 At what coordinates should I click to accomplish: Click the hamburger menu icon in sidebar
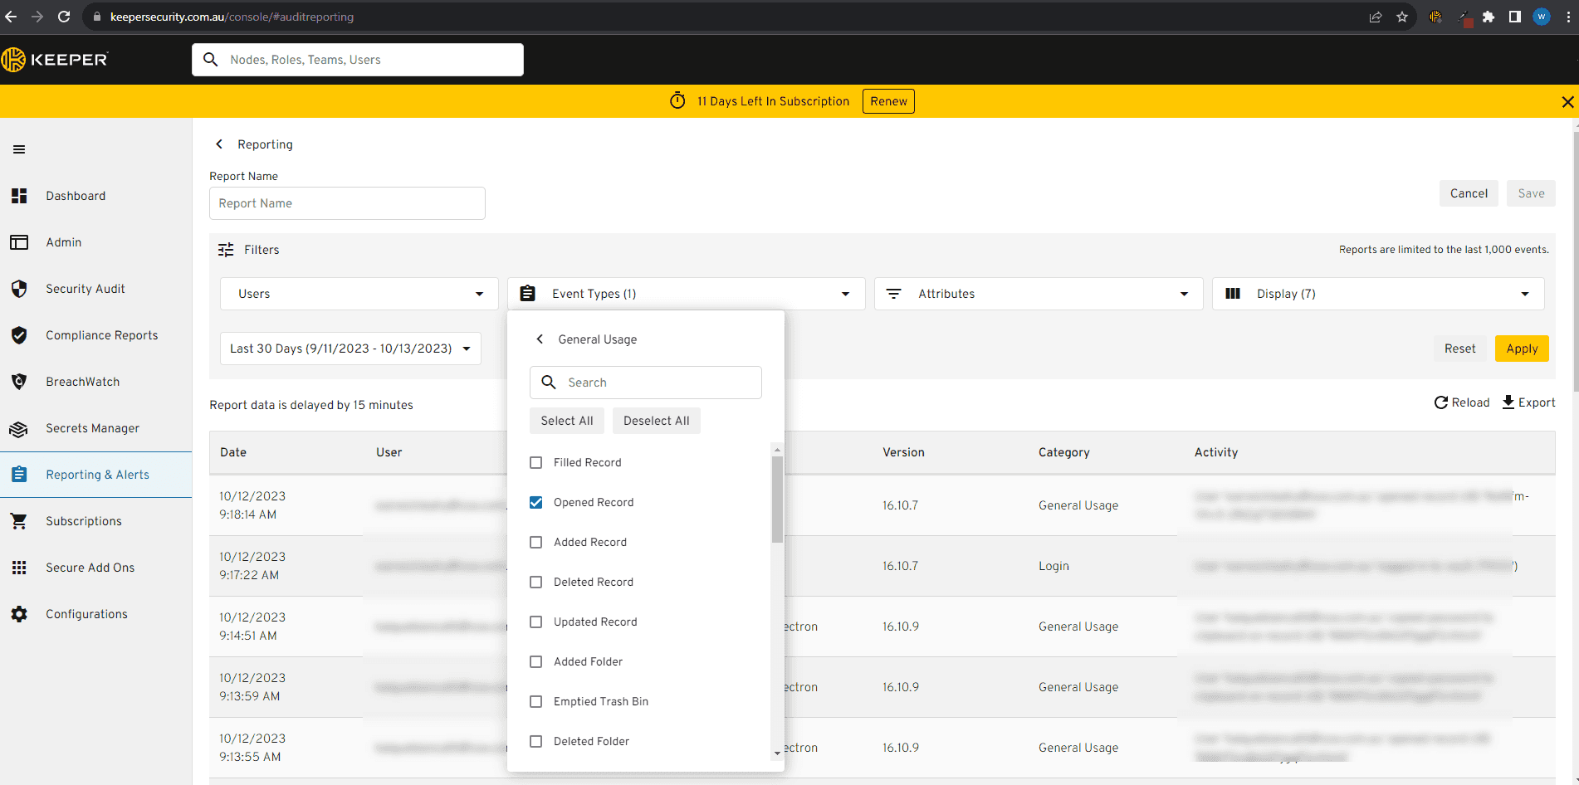click(19, 149)
